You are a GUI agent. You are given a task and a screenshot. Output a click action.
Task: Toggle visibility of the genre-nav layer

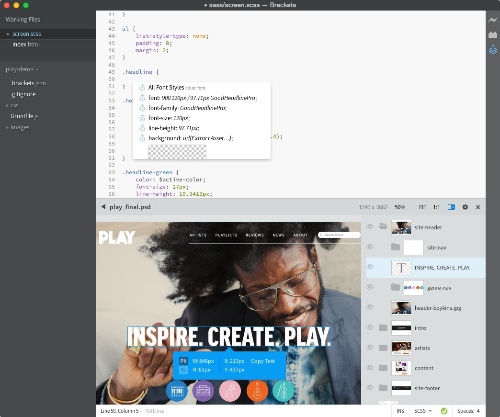click(370, 287)
